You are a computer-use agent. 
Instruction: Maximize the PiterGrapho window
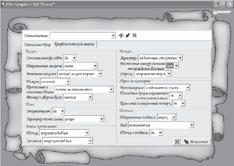click(223, 3)
